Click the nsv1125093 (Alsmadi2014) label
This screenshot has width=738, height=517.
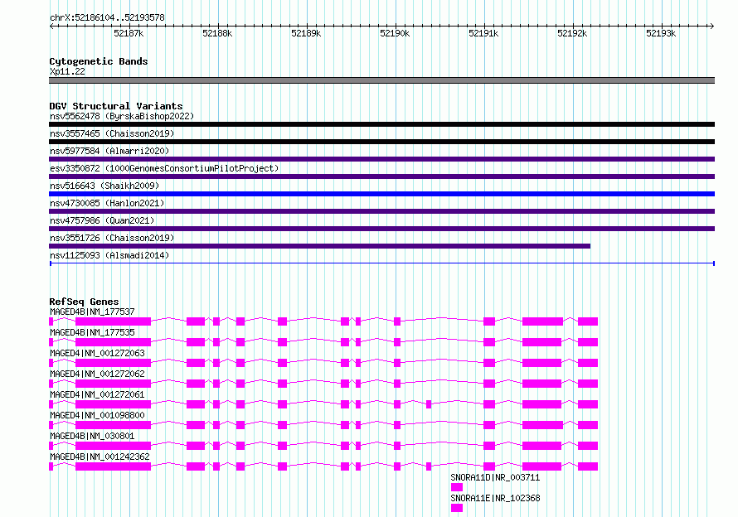click(x=109, y=255)
